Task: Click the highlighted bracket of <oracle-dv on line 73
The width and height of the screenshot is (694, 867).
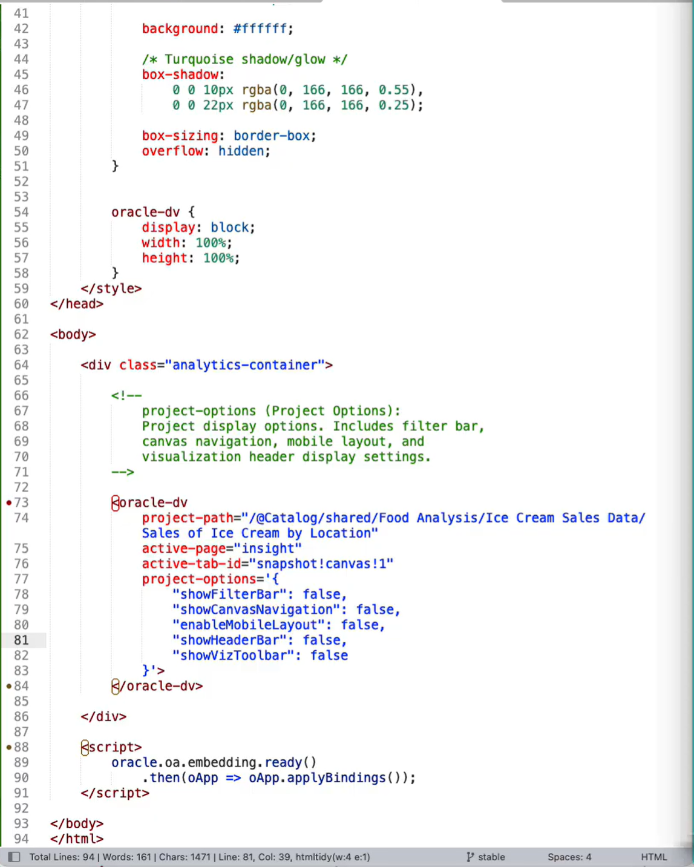Action: [115, 503]
